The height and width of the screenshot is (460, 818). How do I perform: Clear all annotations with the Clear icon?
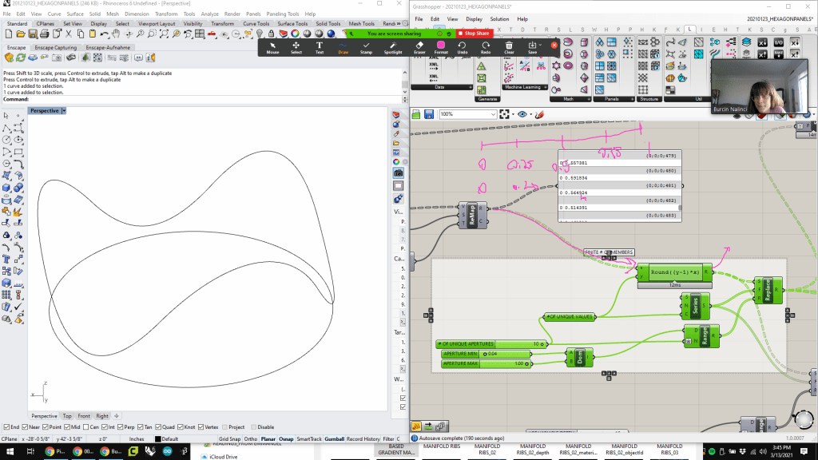[x=509, y=47]
